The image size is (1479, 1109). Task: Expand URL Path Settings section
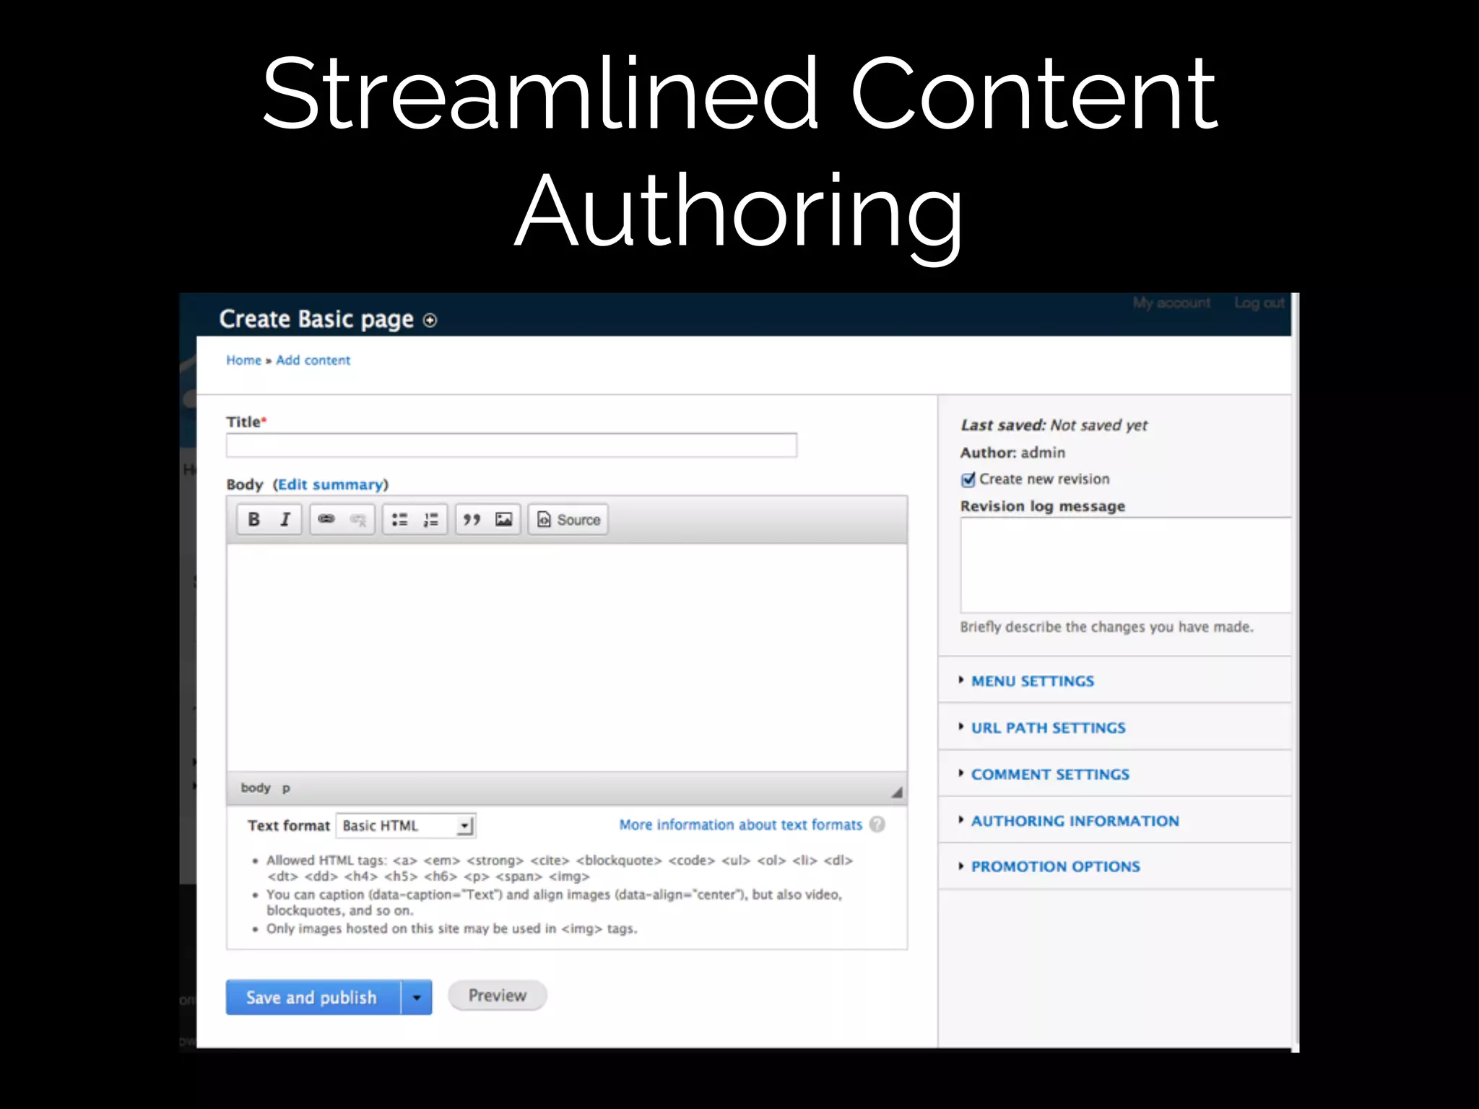tap(1049, 728)
